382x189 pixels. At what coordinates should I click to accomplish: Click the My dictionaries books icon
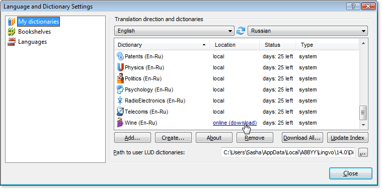pyautogui.click(x=12, y=22)
